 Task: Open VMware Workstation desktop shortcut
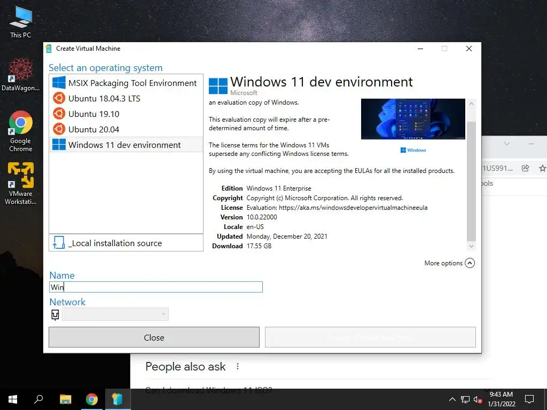point(21,184)
